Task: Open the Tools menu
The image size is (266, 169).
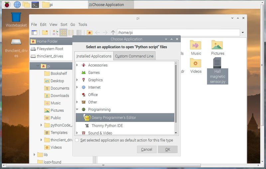Action: 82,24
